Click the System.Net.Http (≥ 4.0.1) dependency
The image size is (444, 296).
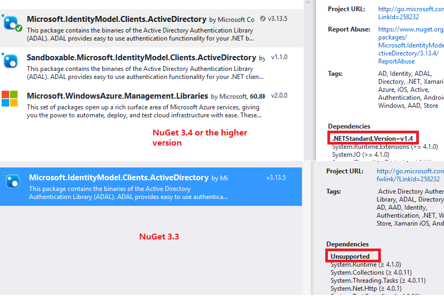pyautogui.click(x=366, y=289)
